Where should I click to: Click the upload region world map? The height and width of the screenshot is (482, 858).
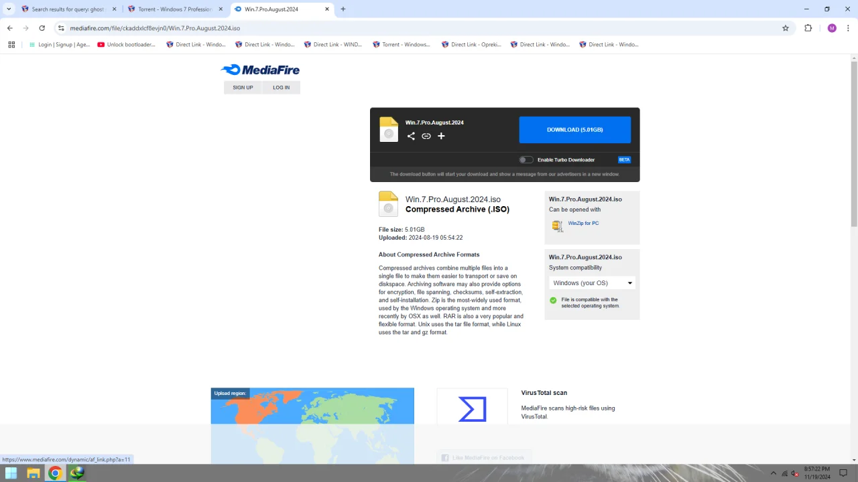312,426
